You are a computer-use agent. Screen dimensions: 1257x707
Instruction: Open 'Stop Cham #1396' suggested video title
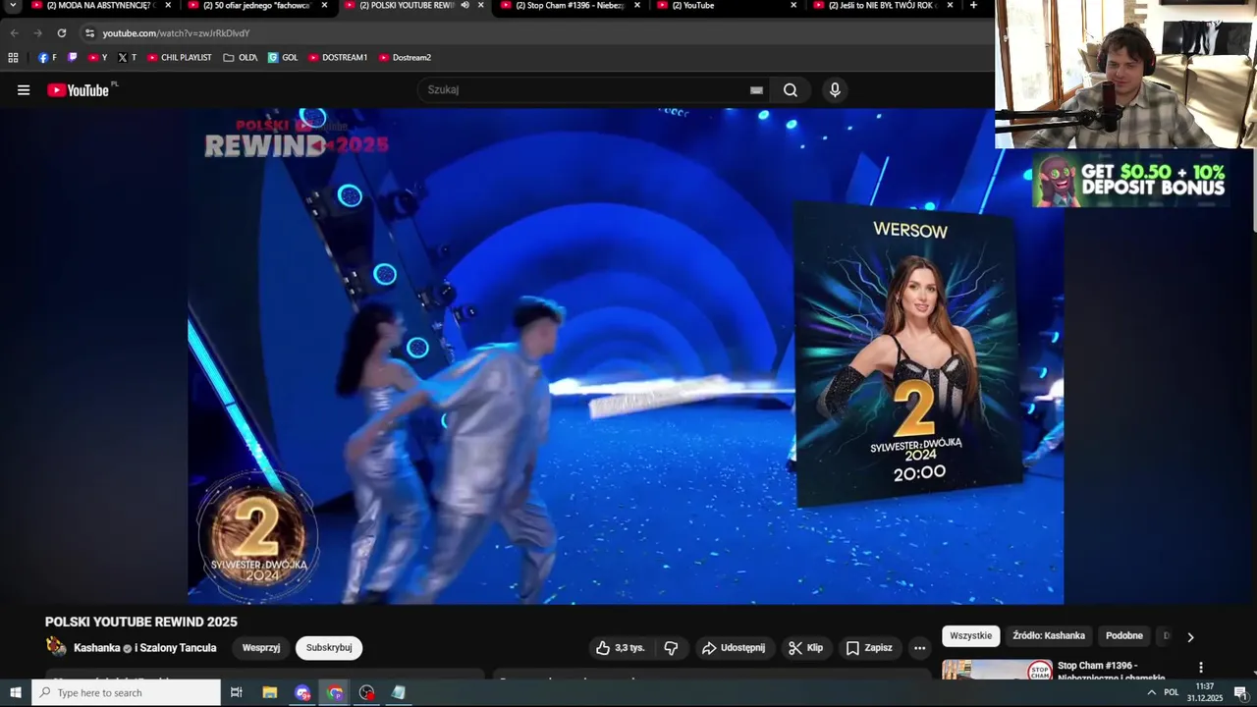pyautogui.click(x=1111, y=672)
